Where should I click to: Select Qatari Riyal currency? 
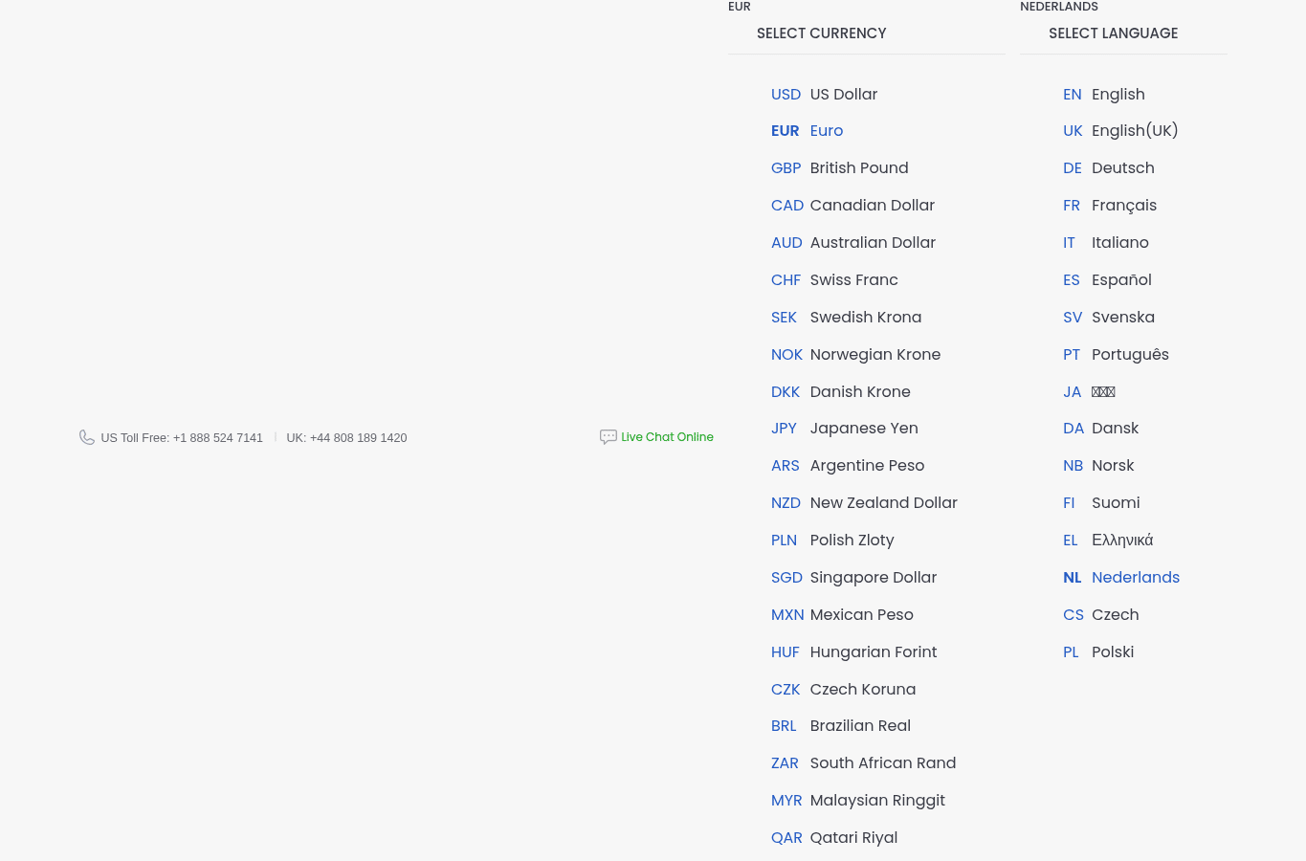coord(834,838)
